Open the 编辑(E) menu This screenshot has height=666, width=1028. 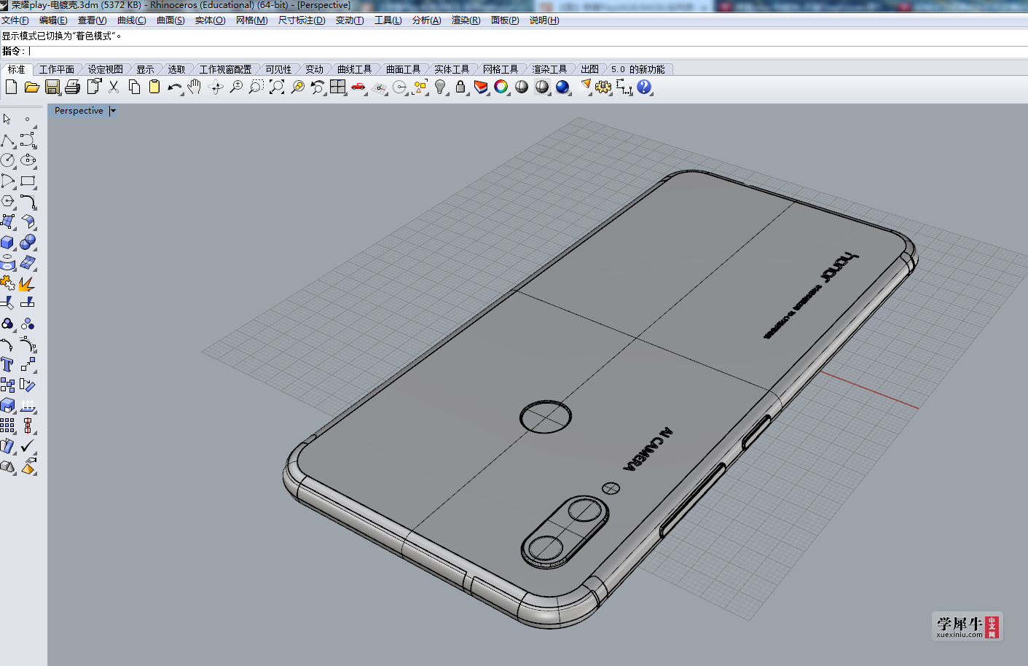tap(53, 20)
